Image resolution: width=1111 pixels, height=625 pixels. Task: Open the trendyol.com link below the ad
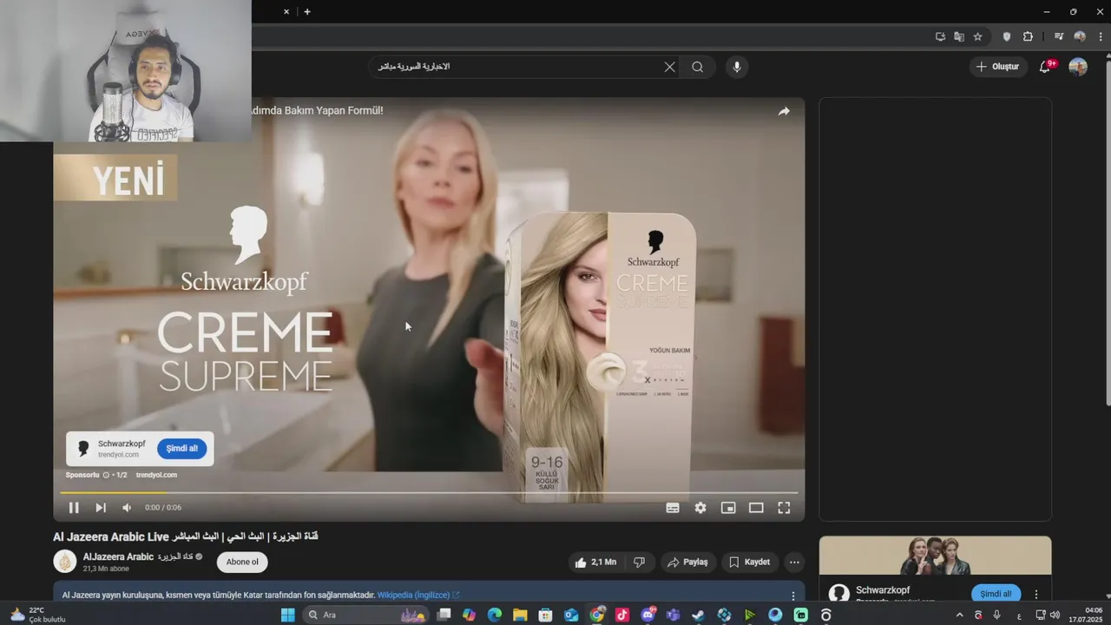point(156,475)
